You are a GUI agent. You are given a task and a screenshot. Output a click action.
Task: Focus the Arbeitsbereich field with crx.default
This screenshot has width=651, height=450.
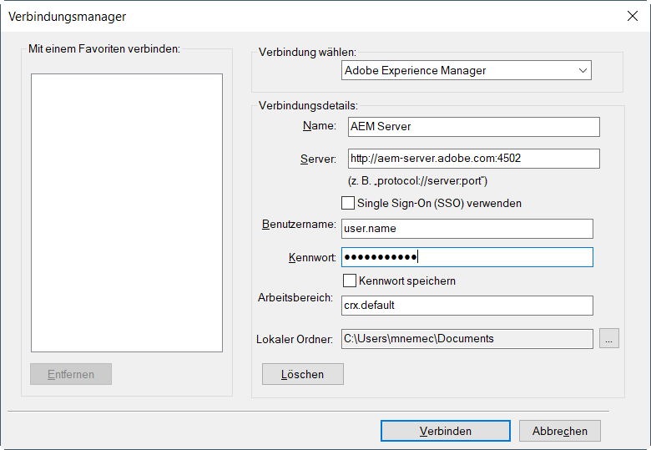[x=467, y=306]
